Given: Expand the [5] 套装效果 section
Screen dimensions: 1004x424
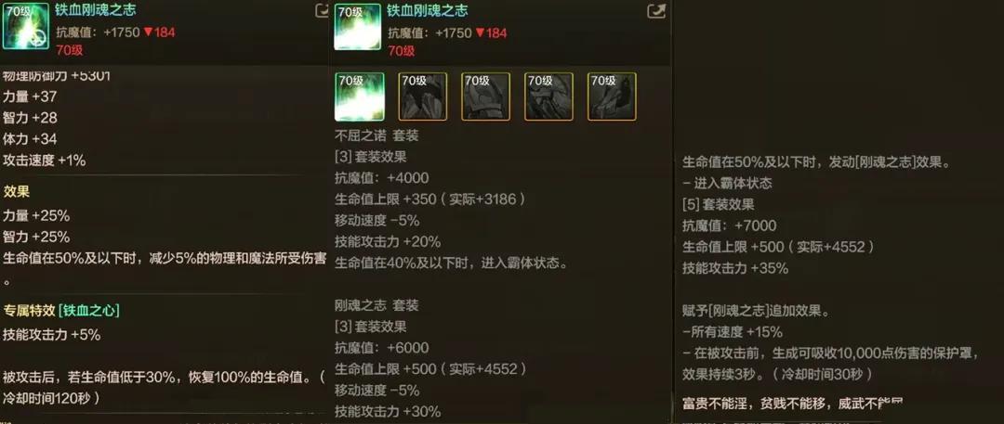Looking at the screenshot, I should click(719, 205).
